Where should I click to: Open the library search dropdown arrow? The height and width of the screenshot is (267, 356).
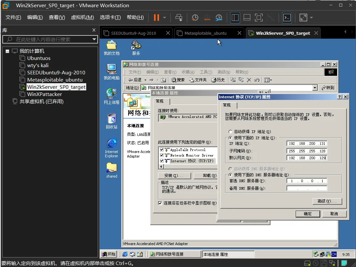click(94, 39)
